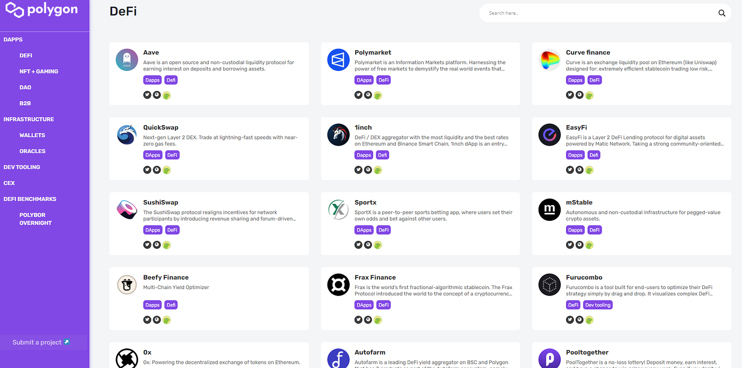Click the Curve finance rainbow logo

(x=550, y=60)
